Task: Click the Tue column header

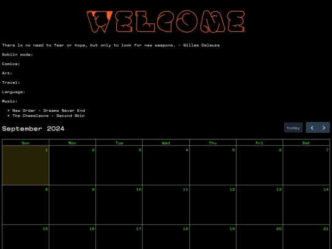Action: click(x=119, y=143)
